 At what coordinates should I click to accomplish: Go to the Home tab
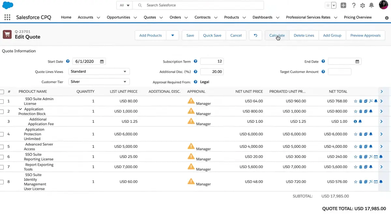point(66,17)
